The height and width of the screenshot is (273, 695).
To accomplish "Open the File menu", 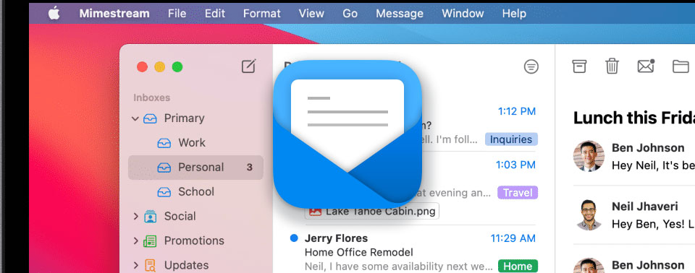I will 177,14.
